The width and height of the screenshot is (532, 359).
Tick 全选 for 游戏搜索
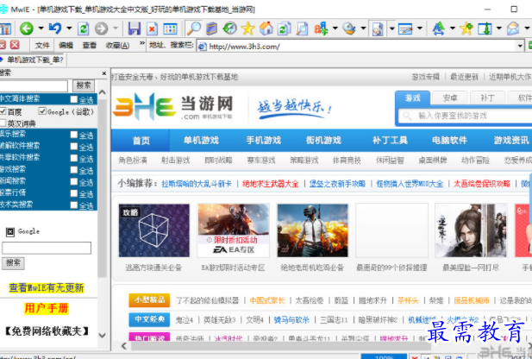pos(73,170)
